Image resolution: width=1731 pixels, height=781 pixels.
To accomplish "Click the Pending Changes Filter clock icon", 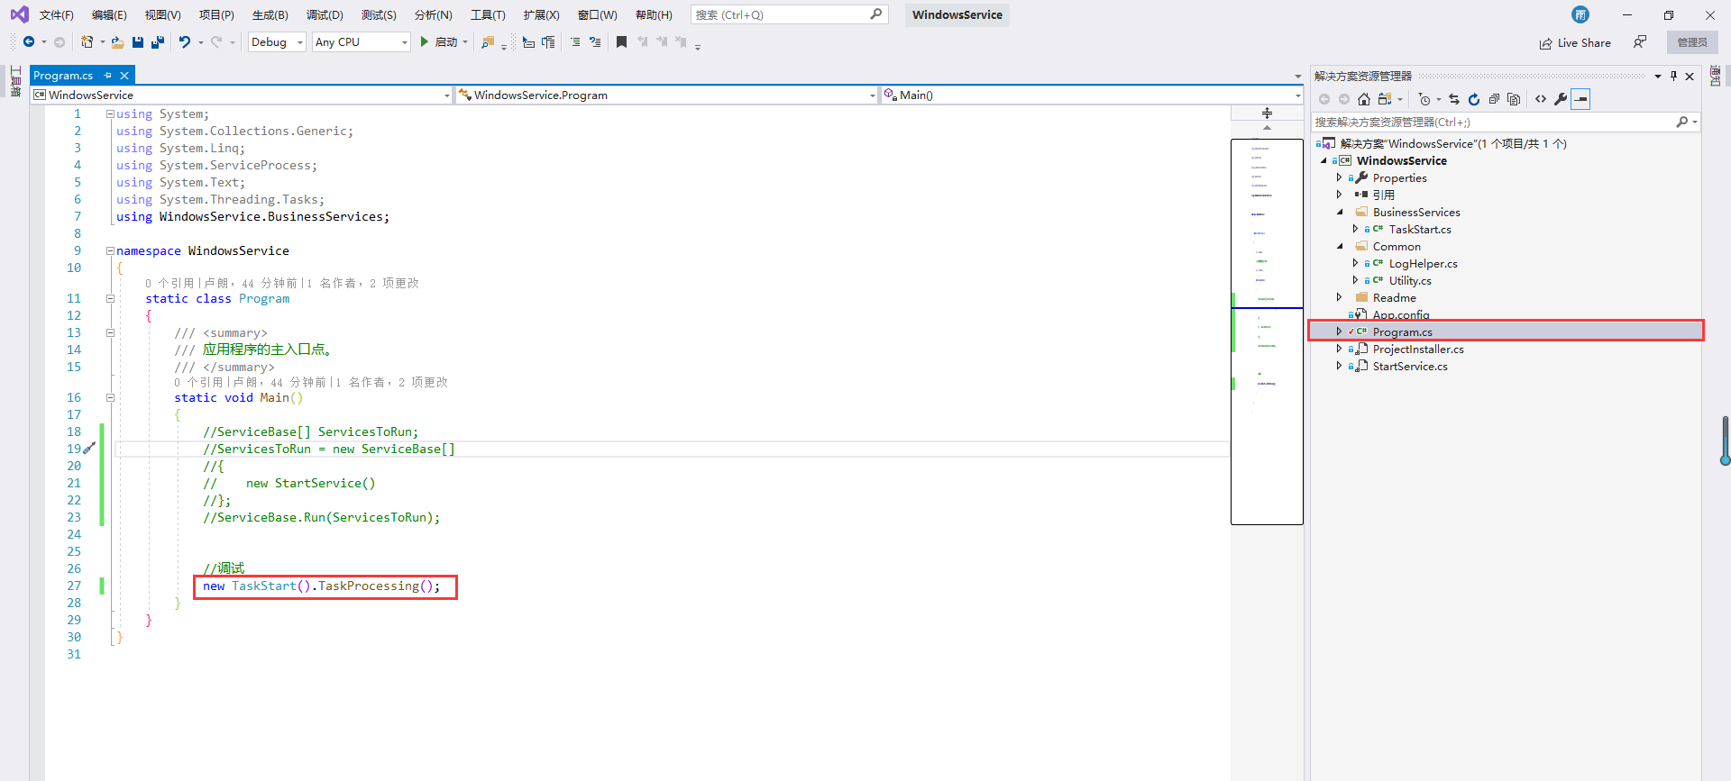I will (1424, 99).
